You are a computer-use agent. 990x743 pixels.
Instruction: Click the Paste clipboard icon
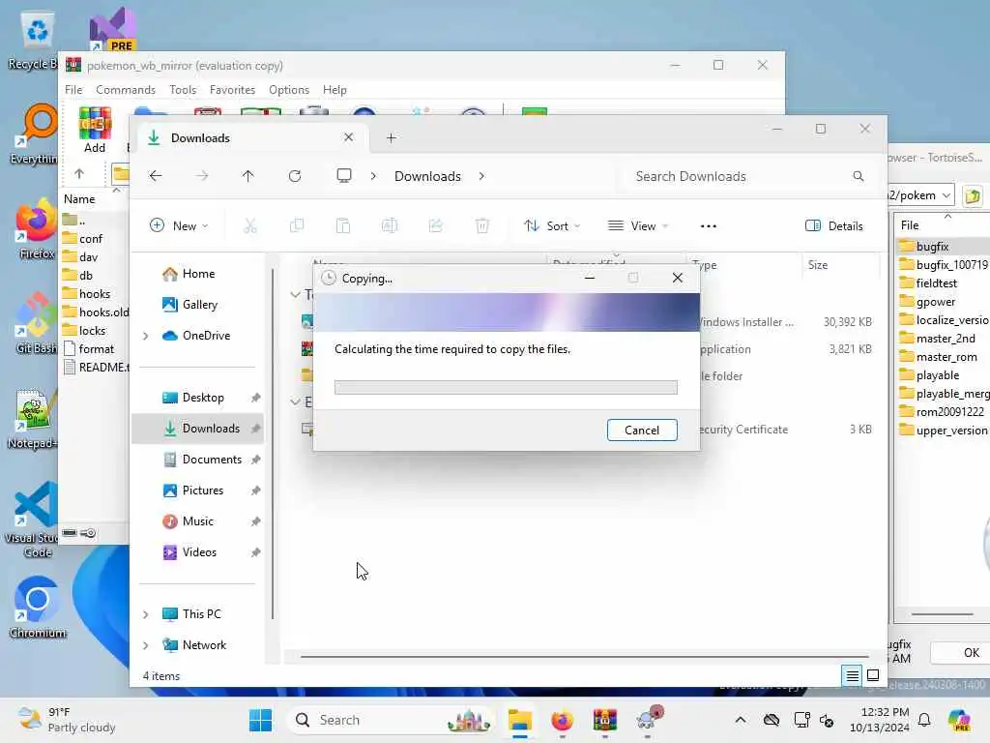click(x=343, y=225)
